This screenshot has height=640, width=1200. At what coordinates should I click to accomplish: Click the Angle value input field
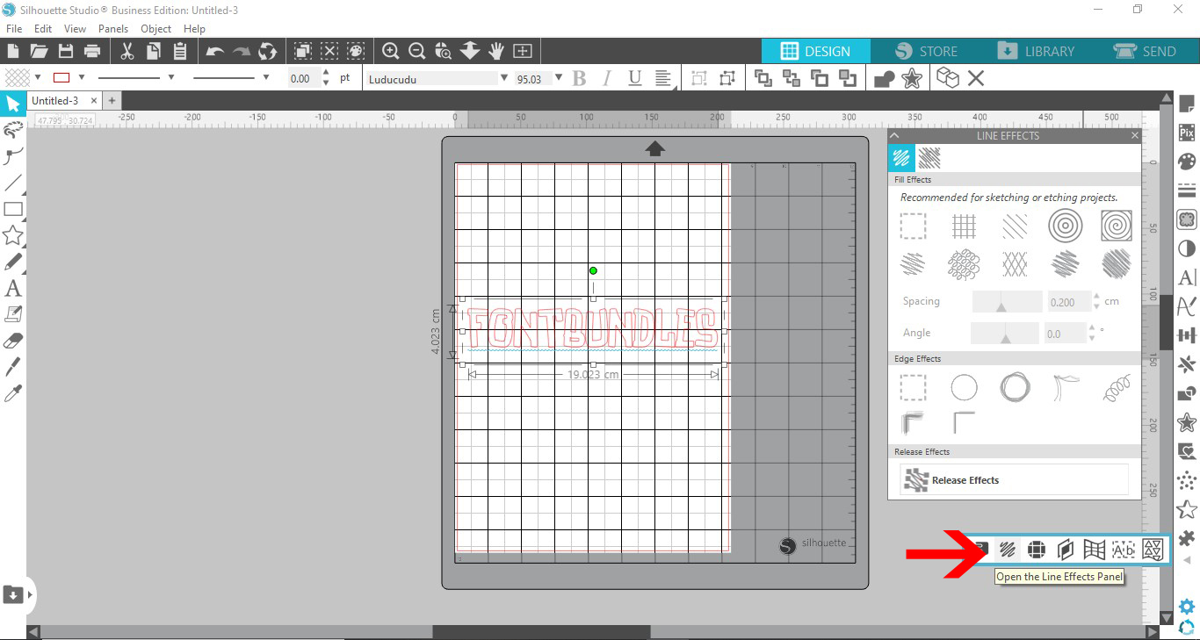coord(1066,334)
